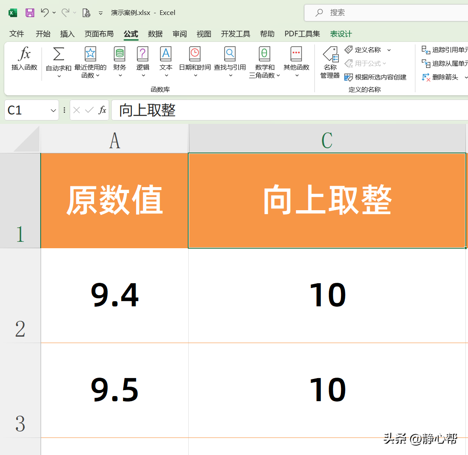Click 根据所选内容创建 button
468x455 pixels.
coord(376,77)
